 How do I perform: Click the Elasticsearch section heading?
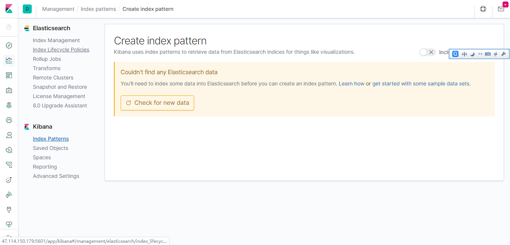pyautogui.click(x=52, y=28)
